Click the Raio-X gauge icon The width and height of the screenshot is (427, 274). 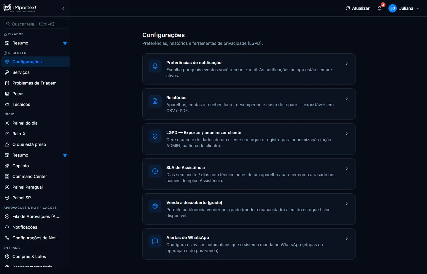7,134
